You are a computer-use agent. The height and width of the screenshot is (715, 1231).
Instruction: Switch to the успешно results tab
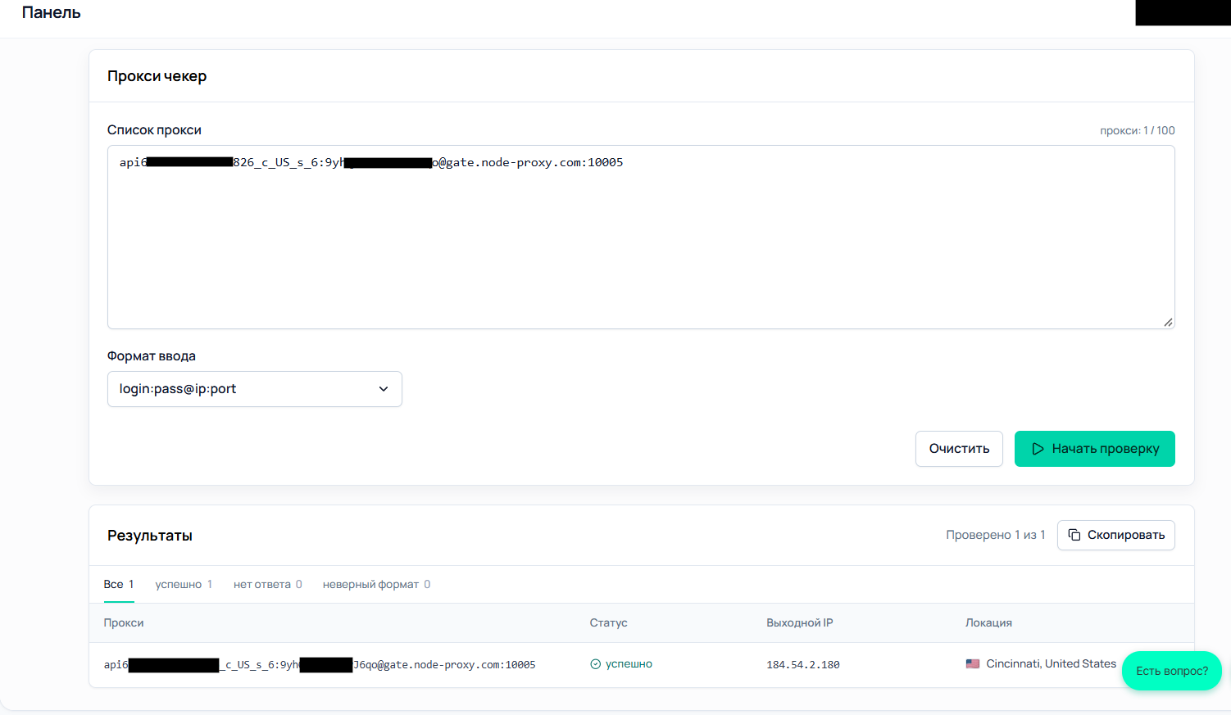click(x=184, y=584)
